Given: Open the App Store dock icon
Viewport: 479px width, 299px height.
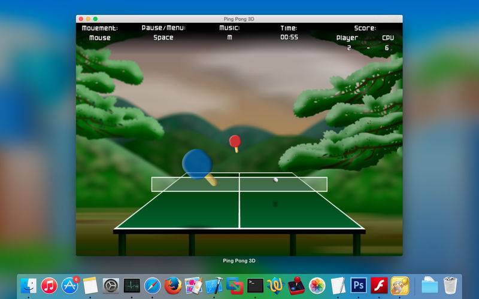Looking at the screenshot, I should (x=70, y=286).
